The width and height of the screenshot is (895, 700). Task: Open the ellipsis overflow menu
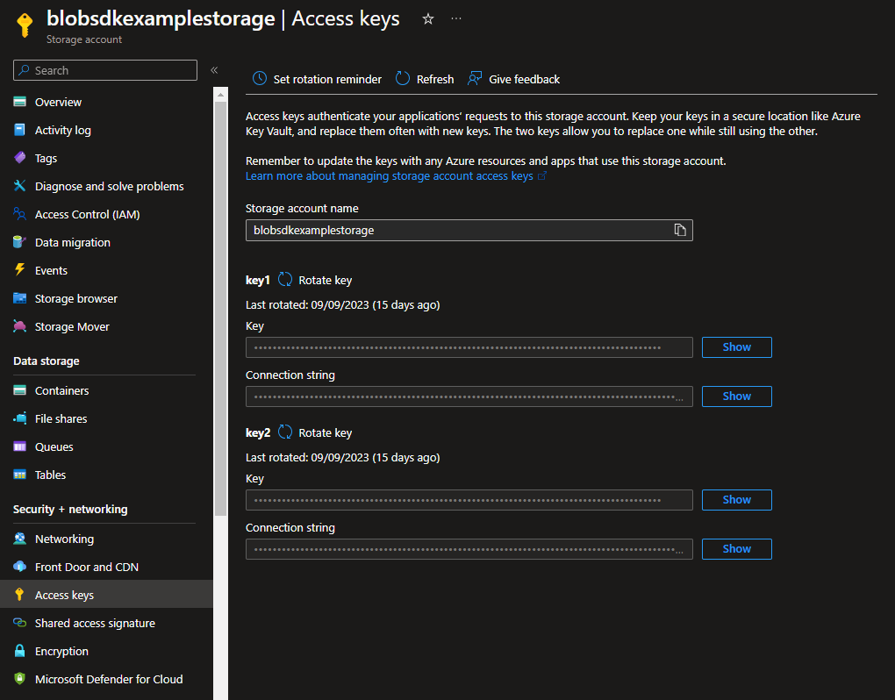(x=455, y=18)
